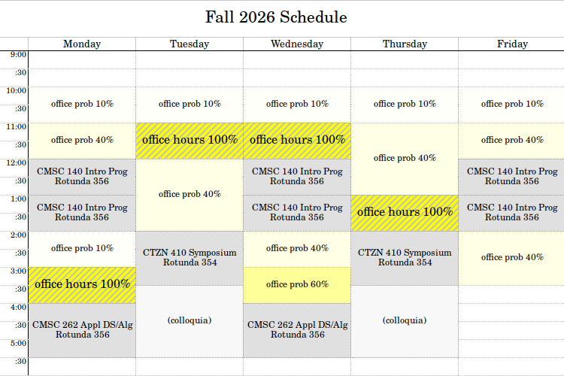Click Thursday office hours 100% block
Image resolution: width=564 pixels, height=376 pixels.
[405, 213]
